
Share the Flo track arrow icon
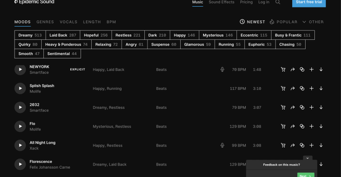292,127
